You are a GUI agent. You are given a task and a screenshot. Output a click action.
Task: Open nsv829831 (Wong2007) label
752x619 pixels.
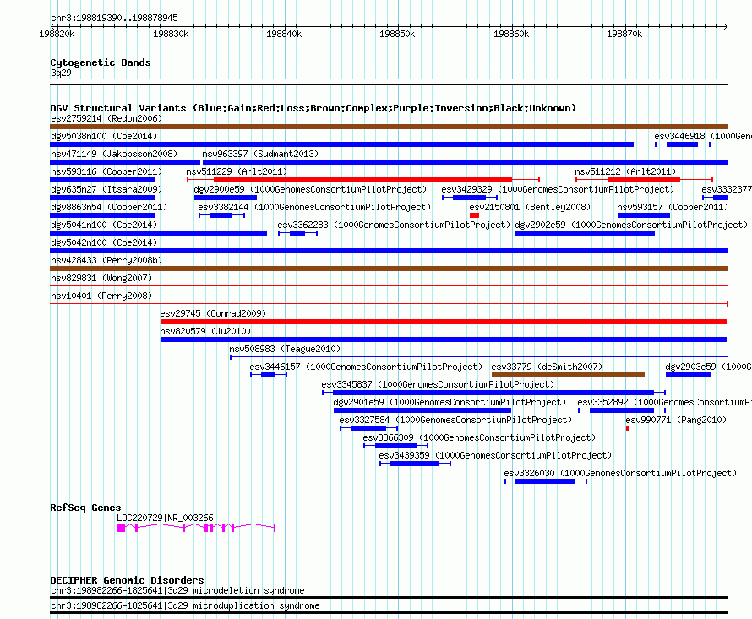(x=101, y=278)
